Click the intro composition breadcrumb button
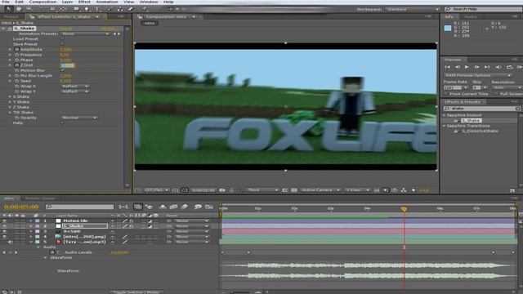Image resolution: width=523 pixels, height=294 pixels. coord(150,24)
